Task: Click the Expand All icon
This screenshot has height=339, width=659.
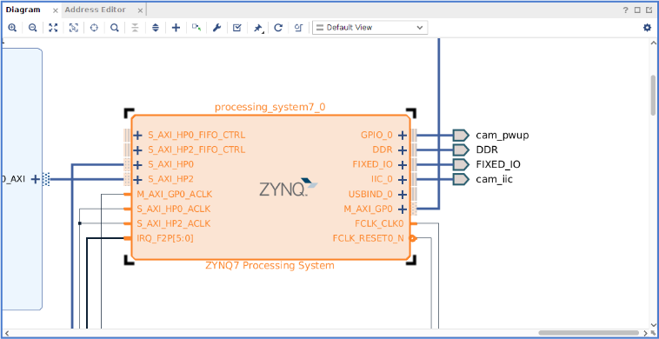Action: [x=156, y=28]
